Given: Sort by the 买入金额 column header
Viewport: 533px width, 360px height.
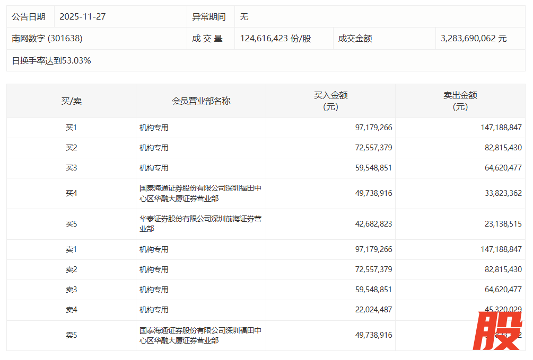Looking at the screenshot, I should click(x=330, y=101).
